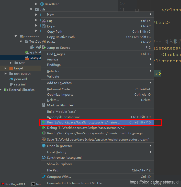Click the TestNG Save icon
The image size is (181, 187).
pos(44,139)
